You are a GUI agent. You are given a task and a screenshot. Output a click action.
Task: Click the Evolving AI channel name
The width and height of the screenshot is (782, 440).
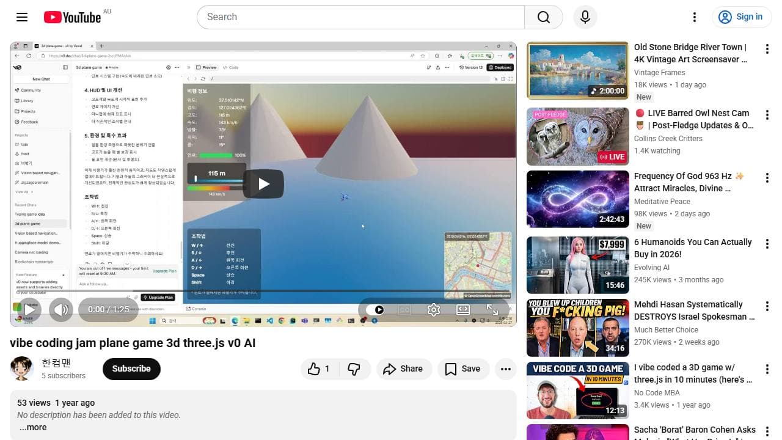[652, 267]
